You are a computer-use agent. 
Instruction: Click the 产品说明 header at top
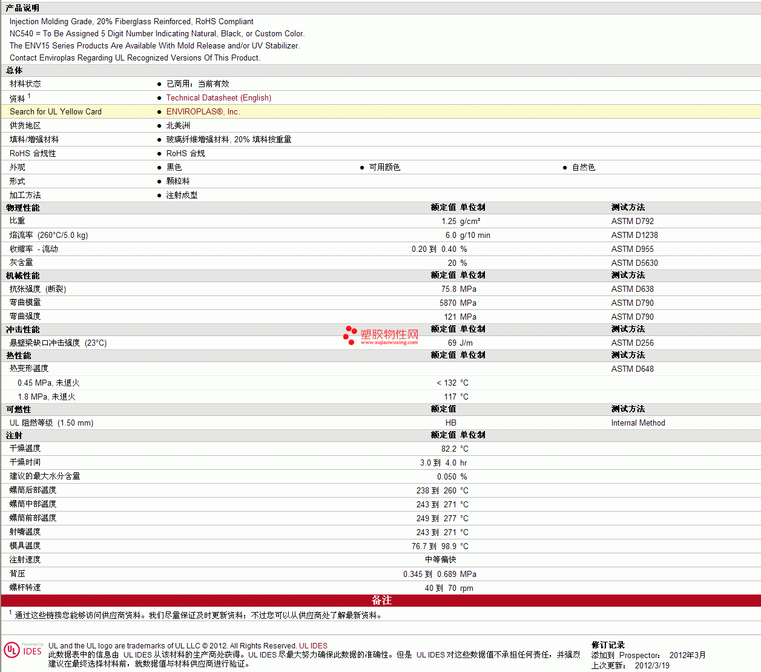coord(22,8)
